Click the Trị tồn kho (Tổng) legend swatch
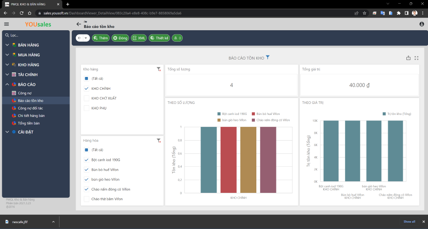The height and width of the screenshot is (229, 428). 384,114
